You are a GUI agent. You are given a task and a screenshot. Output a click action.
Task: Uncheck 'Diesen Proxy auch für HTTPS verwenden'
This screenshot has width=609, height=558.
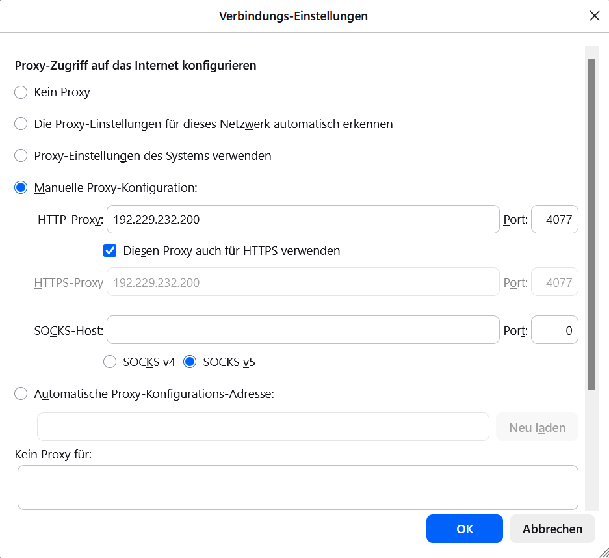tap(110, 251)
